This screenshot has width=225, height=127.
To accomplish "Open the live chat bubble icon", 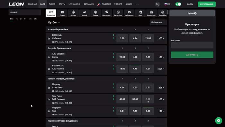I will click(x=219, y=121).
